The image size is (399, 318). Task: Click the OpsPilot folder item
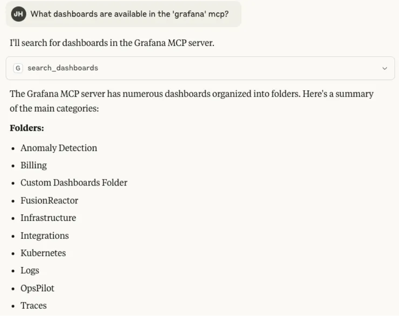37,288
